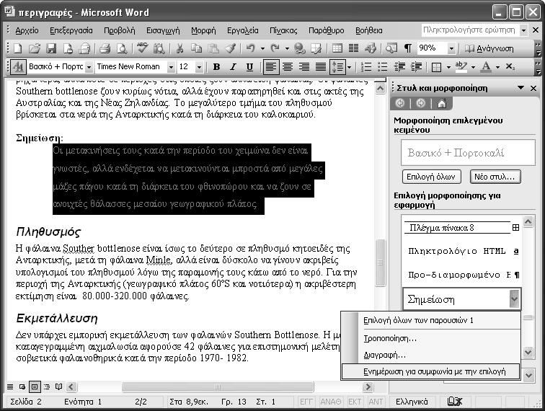Align text right

coord(304,67)
